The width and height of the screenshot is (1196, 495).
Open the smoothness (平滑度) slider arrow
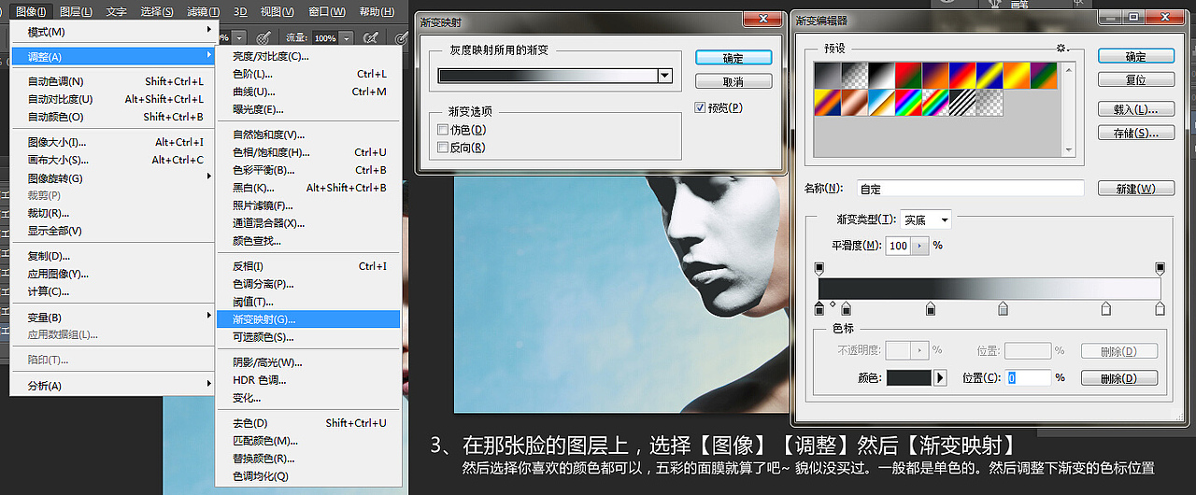[920, 246]
